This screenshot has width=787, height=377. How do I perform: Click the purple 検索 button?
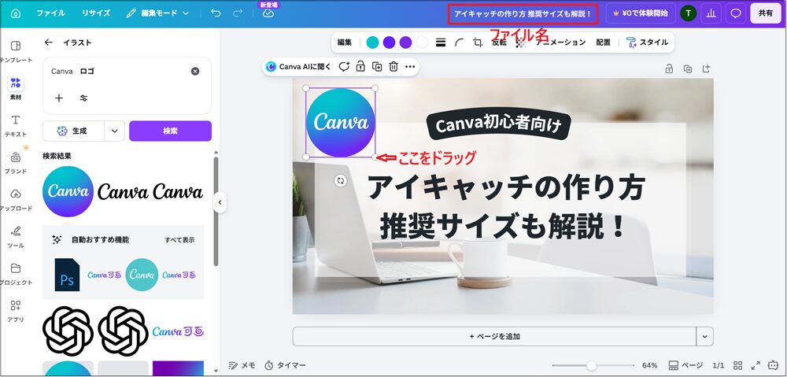tap(170, 131)
